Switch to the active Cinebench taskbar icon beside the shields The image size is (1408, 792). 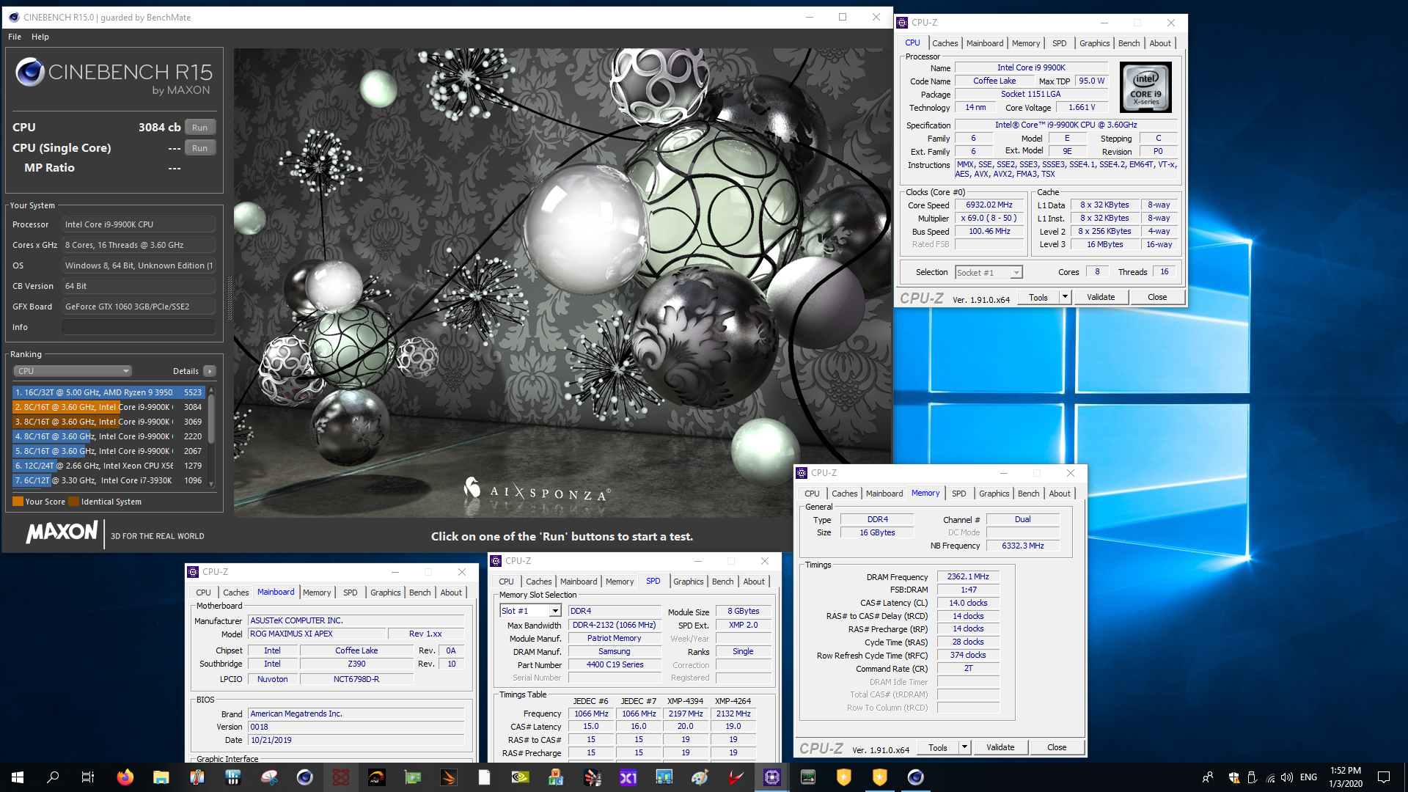915,777
